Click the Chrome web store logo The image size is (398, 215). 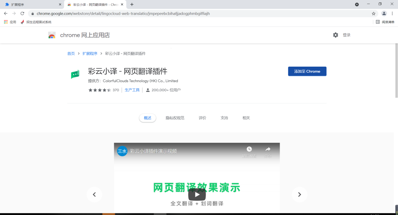(52, 35)
